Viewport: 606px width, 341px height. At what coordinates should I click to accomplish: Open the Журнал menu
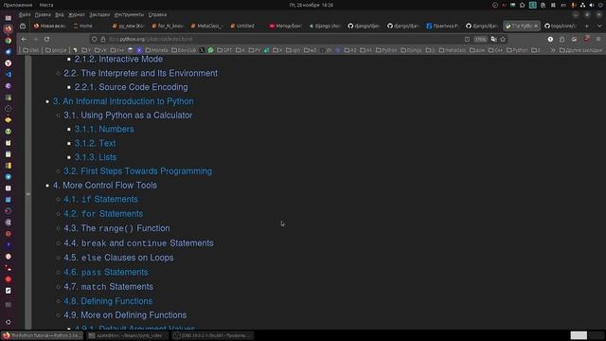coord(77,15)
